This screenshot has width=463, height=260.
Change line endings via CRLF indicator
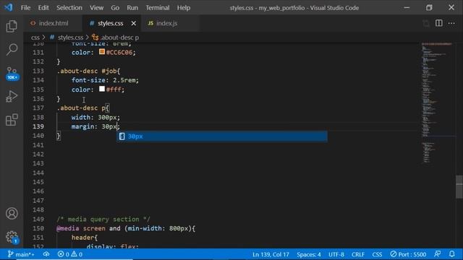pos(358,254)
